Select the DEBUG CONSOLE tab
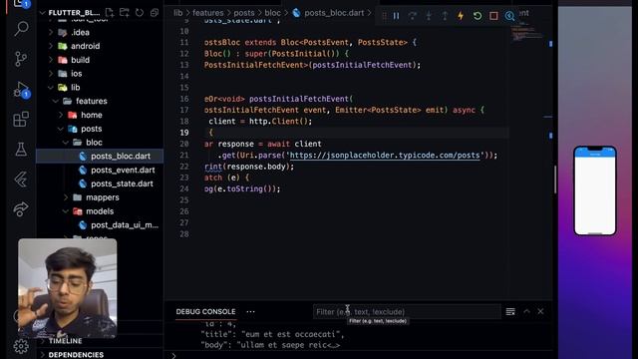Viewport: 638px width, 359px height. pyautogui.click(x=205, y=312)
